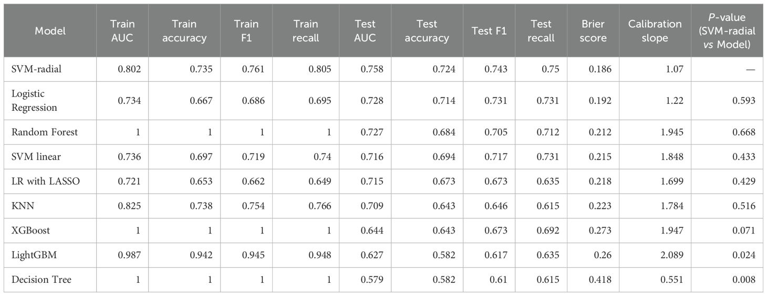This screenshot has width=767, height=296.
Task: Select the P-value column header
Action: (728, 31)
